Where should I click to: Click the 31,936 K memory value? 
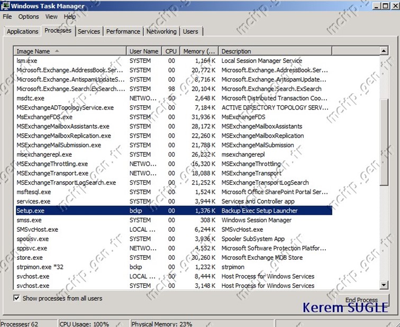(x=204, y=117)
